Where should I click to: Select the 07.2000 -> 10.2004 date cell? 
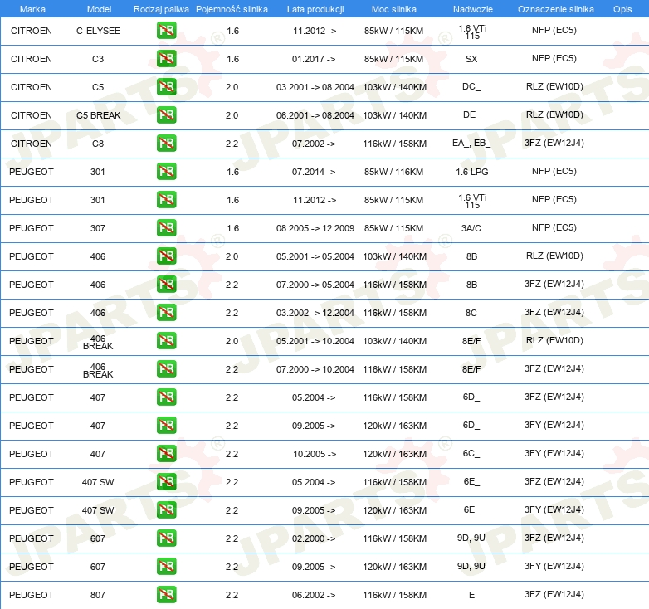click(x=315, y=369)
